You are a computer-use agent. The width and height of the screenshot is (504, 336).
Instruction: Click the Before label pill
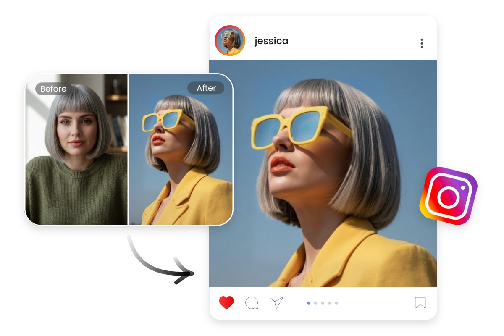(x=53, y=89)
